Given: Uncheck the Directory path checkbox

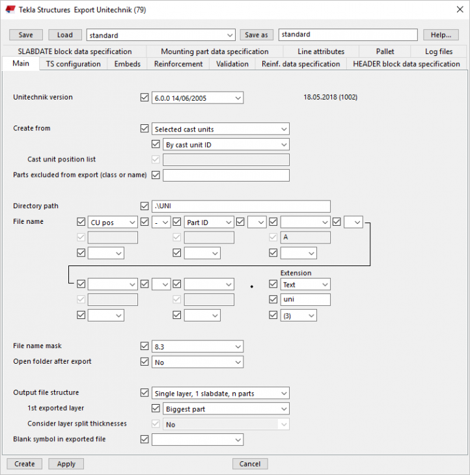Looking at the screenshot, I should click(x=145, y=206).
